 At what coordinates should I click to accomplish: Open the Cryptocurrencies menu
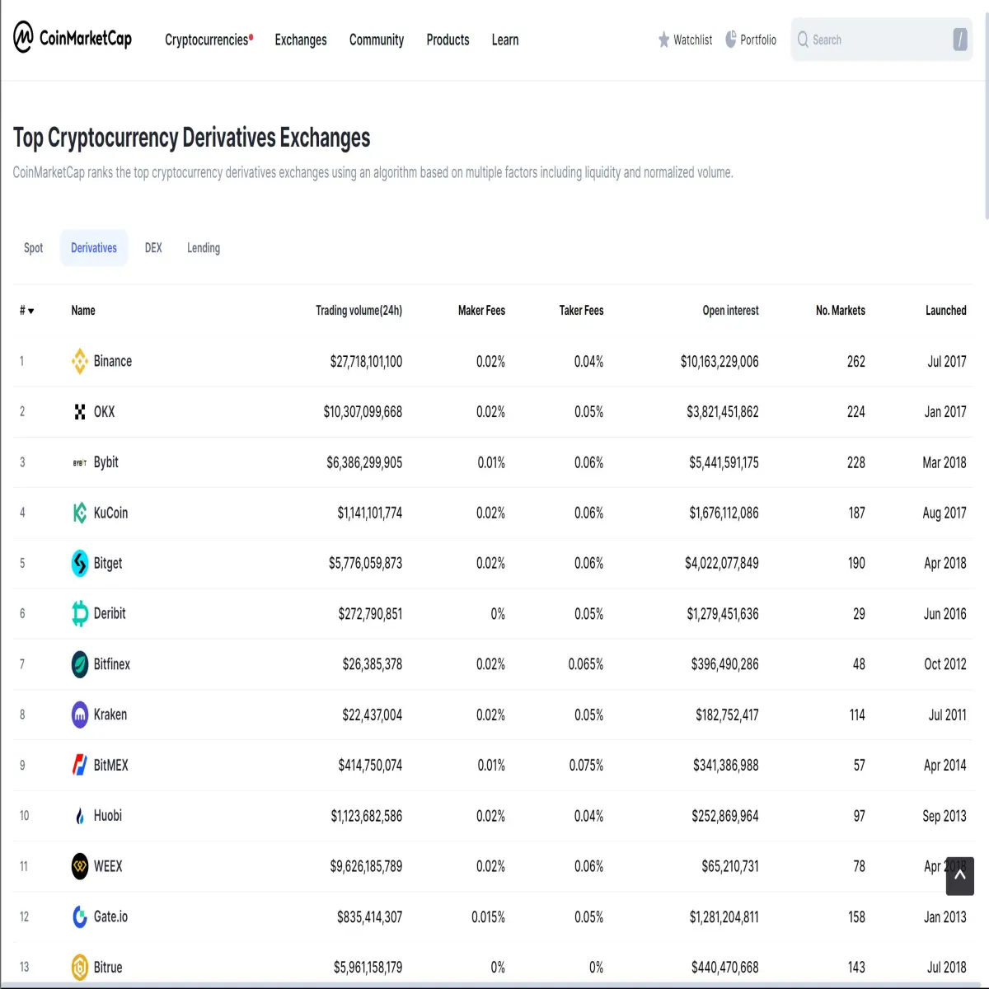[209, 40]
